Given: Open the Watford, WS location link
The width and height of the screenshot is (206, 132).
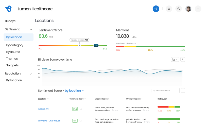Looking at the screenshot, I should click(43, 109).
